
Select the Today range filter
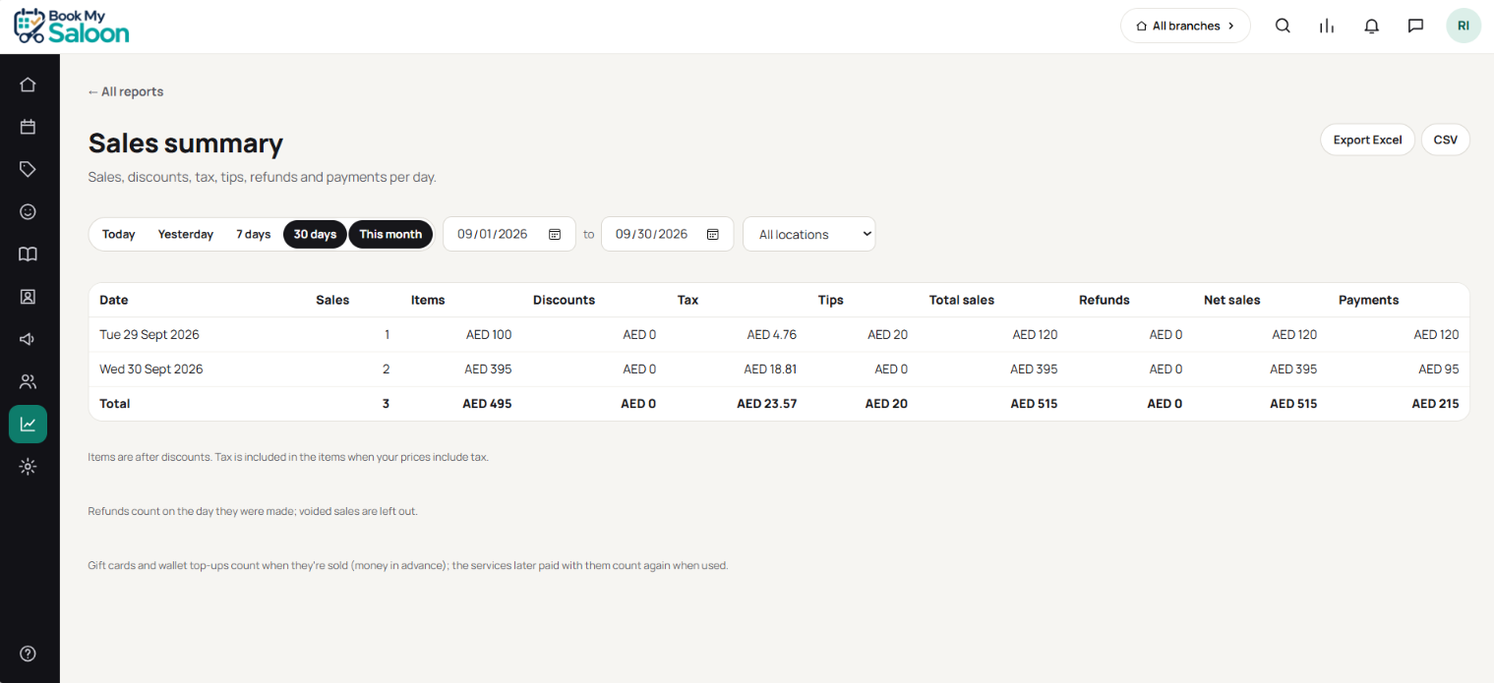click(x=119, y=234)
